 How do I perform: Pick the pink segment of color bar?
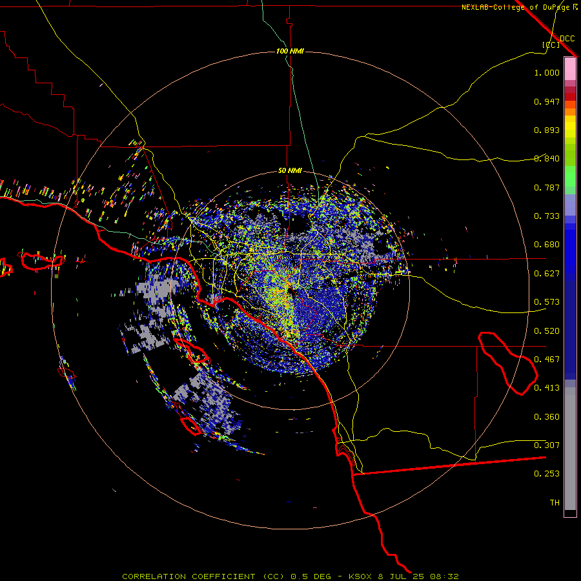(570, 68)
